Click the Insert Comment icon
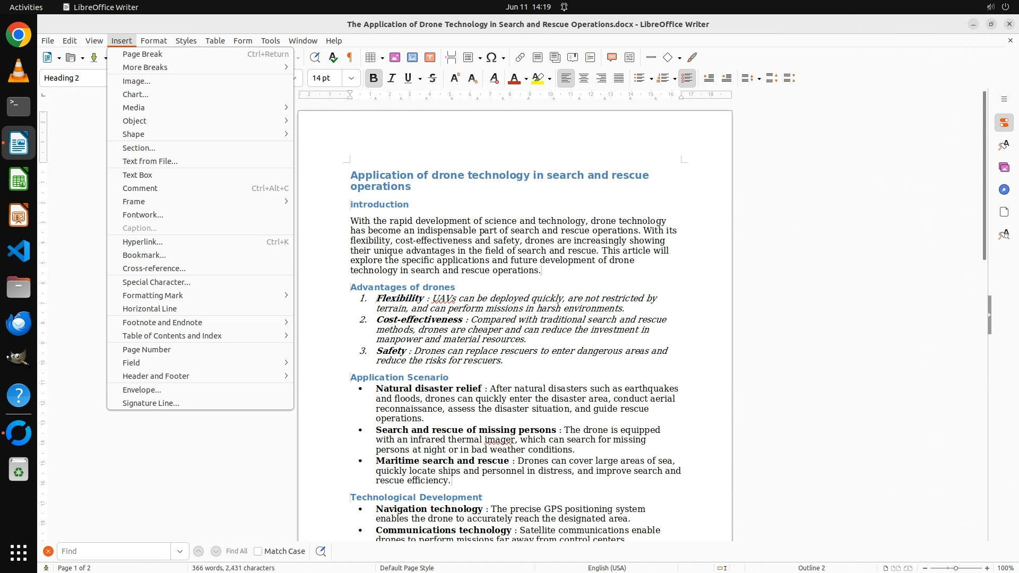 click(611, 57)
